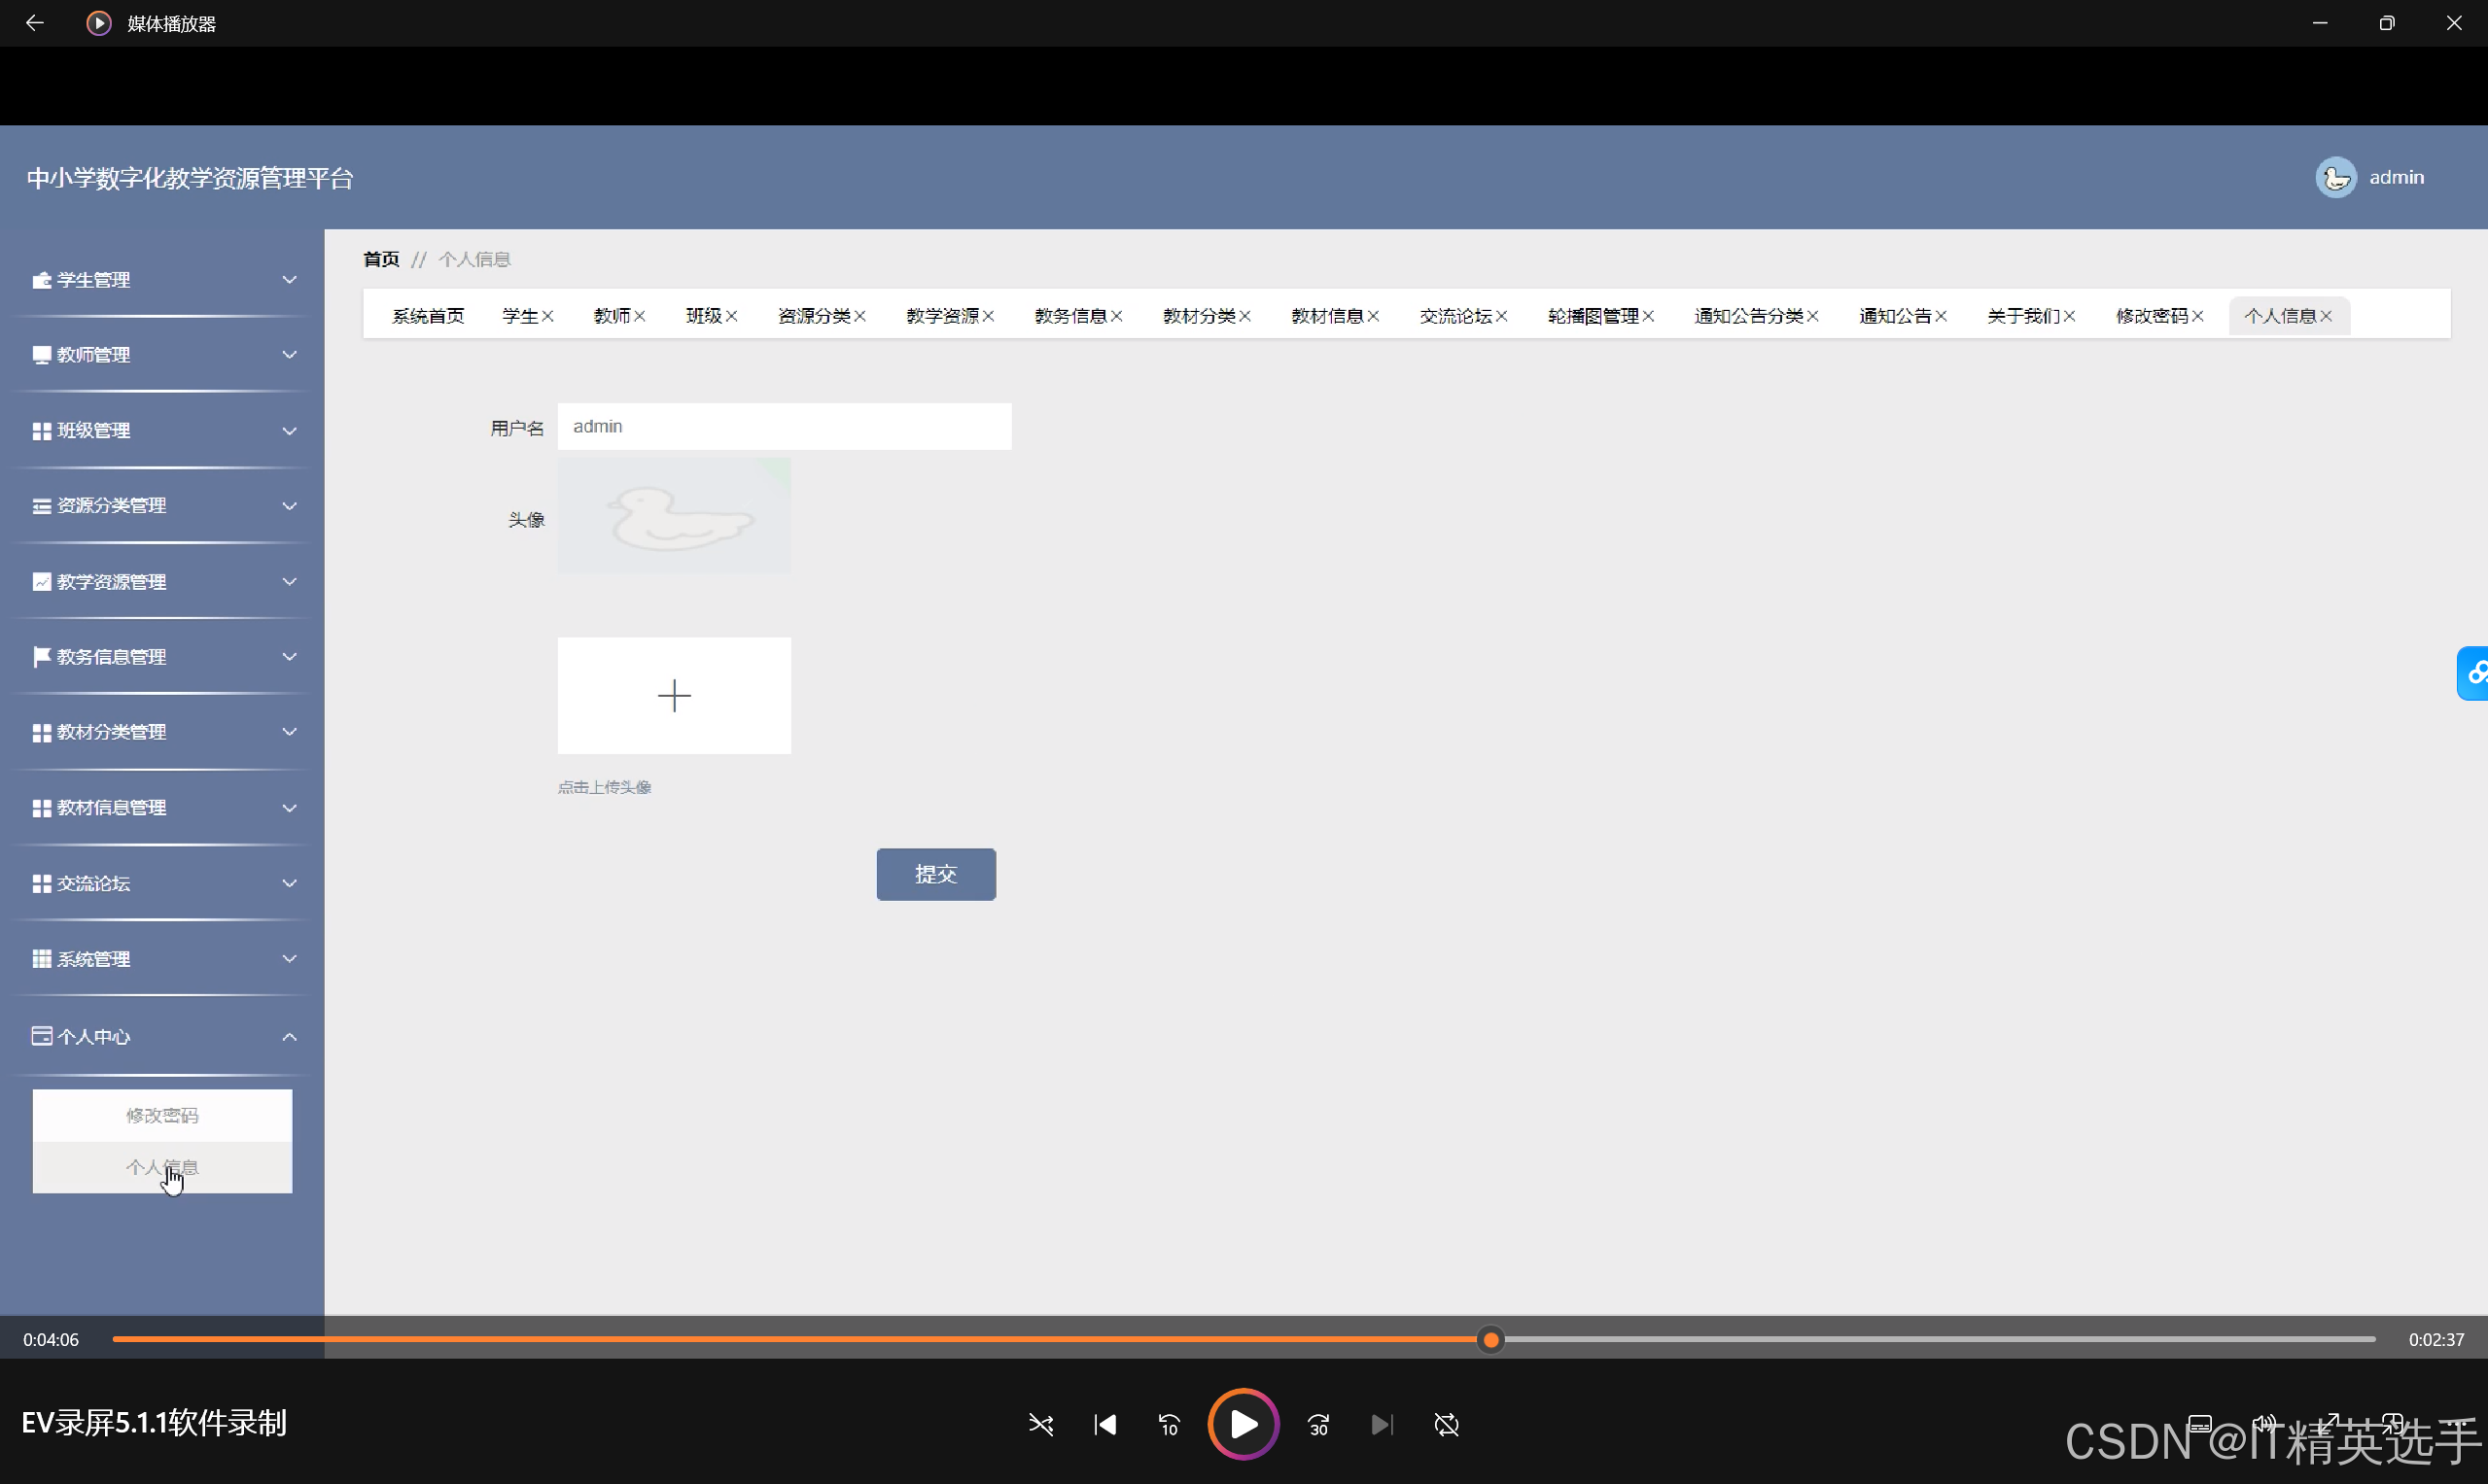Close the 修改密码 tab
Viewport: 2488px width, 1484px height.
click(x=2198, y=316)
